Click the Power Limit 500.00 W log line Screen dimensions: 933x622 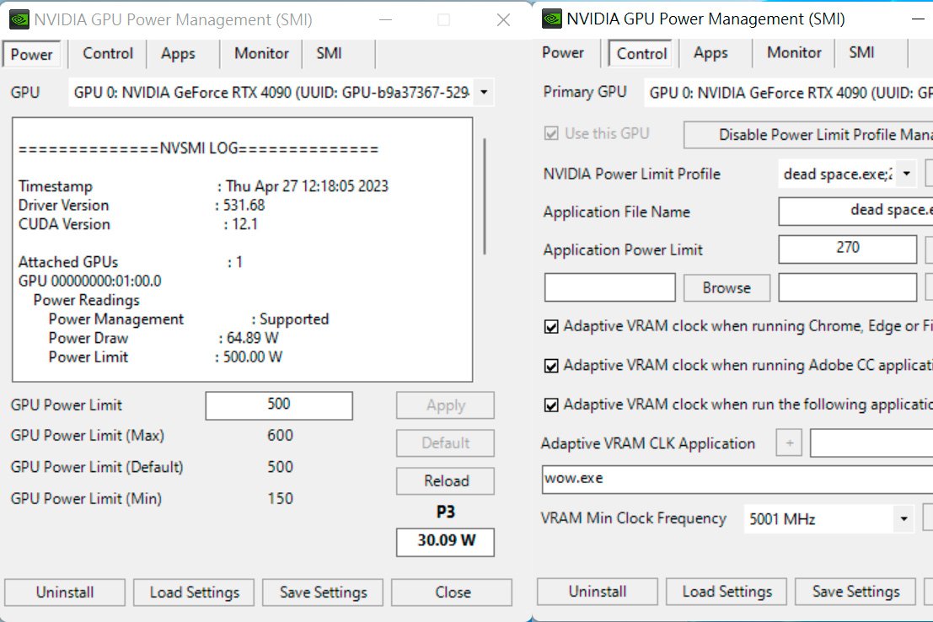(165, 357)
